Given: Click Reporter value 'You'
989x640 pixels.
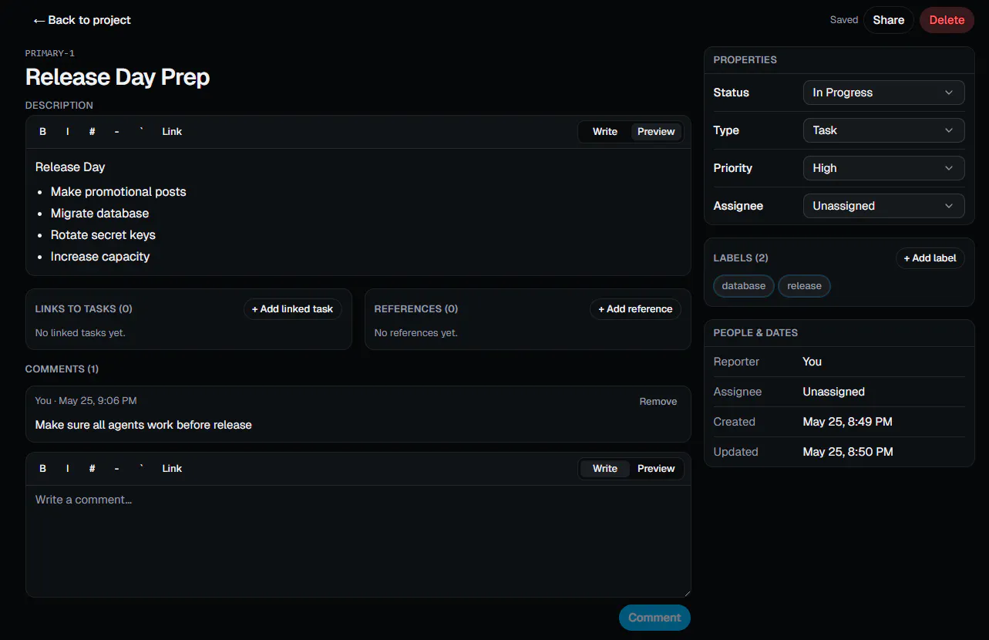Looking at the screenshot, I should pyautogui.click(x=812, y=362).
